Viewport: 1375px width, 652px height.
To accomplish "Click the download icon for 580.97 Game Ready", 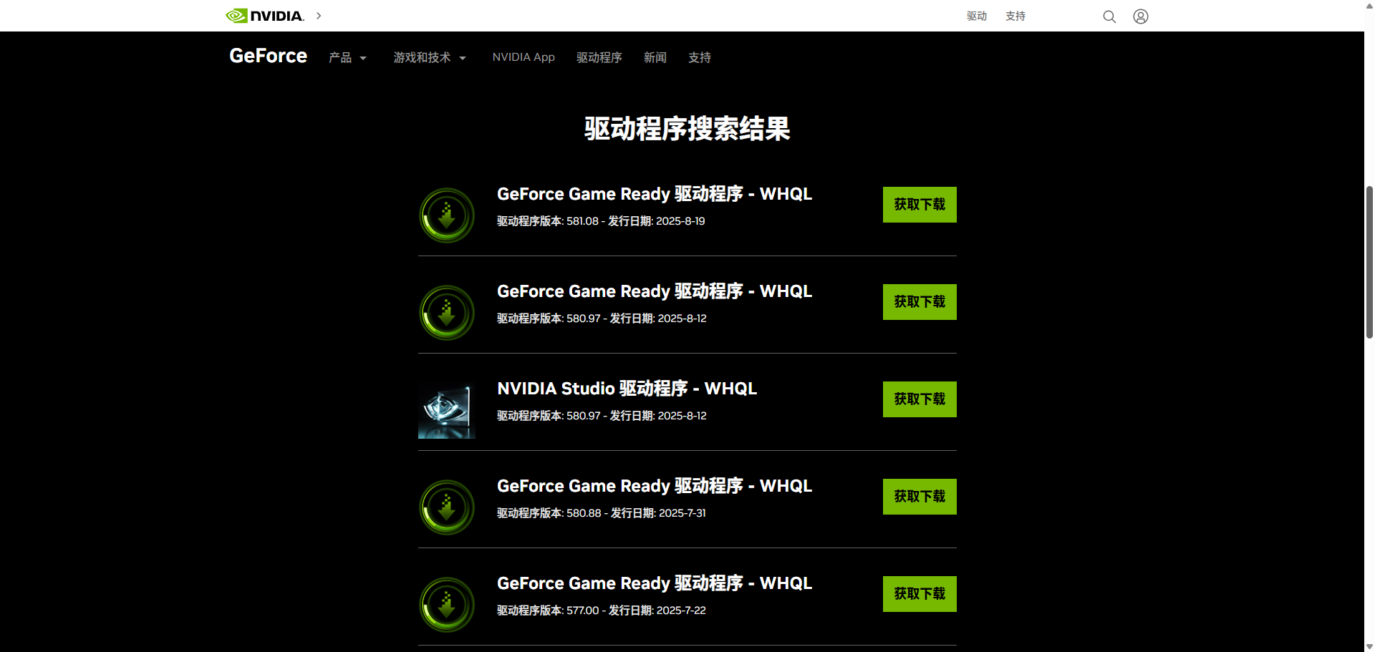I will (447, 313).
